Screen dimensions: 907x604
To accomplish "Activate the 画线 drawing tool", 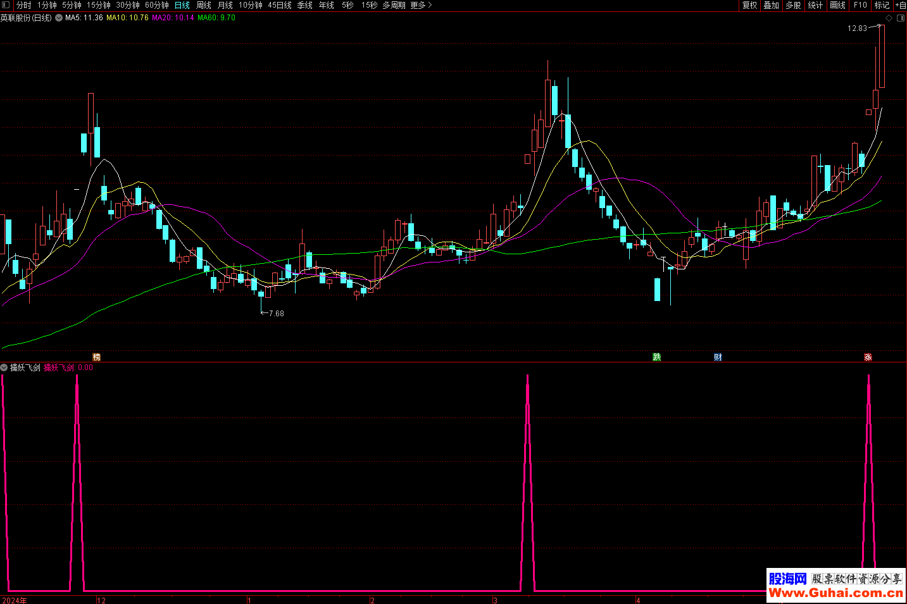I will (x=837, y=5).
